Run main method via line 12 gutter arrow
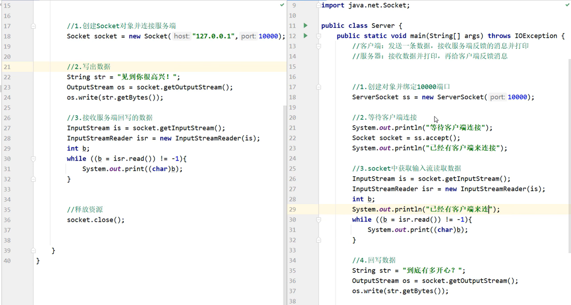 click(x=305, y=36)
